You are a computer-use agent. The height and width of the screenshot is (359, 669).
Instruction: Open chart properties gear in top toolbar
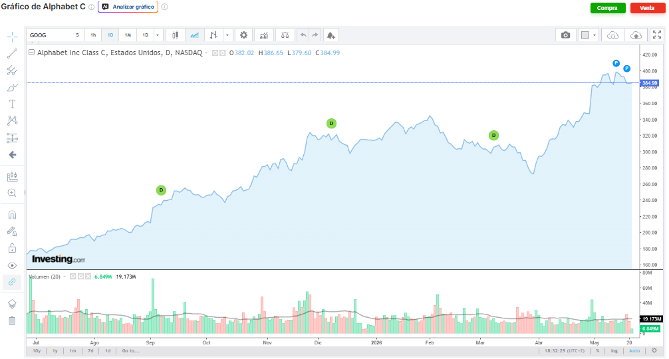[243, 35]
